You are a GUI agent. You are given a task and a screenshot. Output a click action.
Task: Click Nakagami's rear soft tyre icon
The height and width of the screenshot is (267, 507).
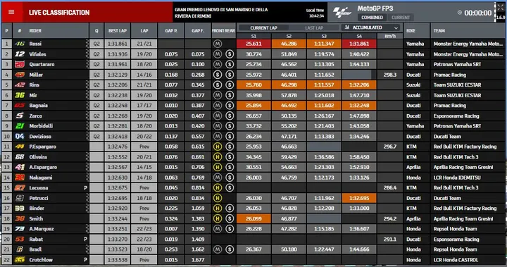[230, 178]
